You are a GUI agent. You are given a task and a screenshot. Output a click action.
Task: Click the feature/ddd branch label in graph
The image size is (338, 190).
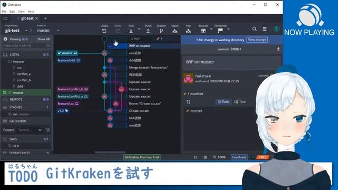[69, 60]
